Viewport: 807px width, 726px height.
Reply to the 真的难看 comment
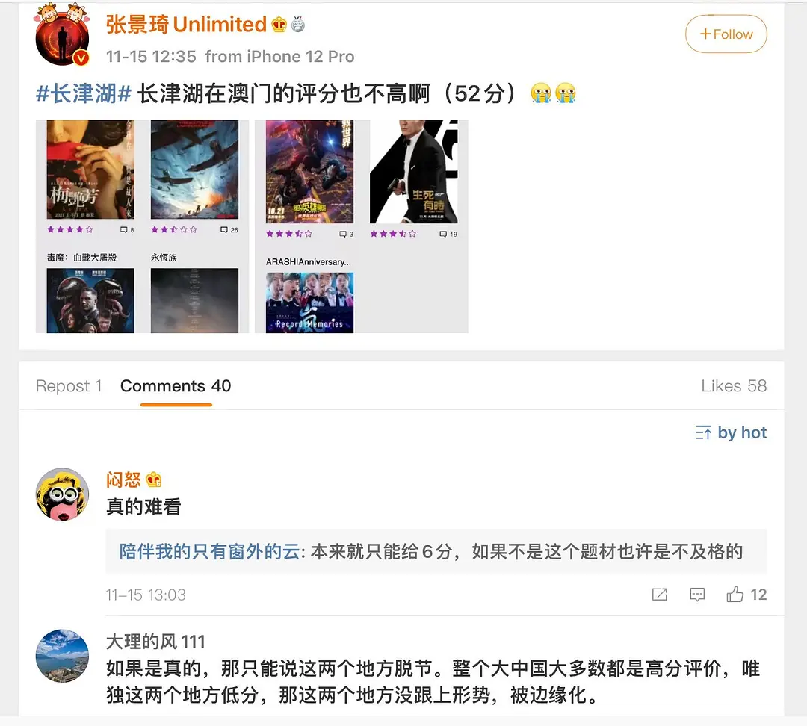tap(697, 595)
